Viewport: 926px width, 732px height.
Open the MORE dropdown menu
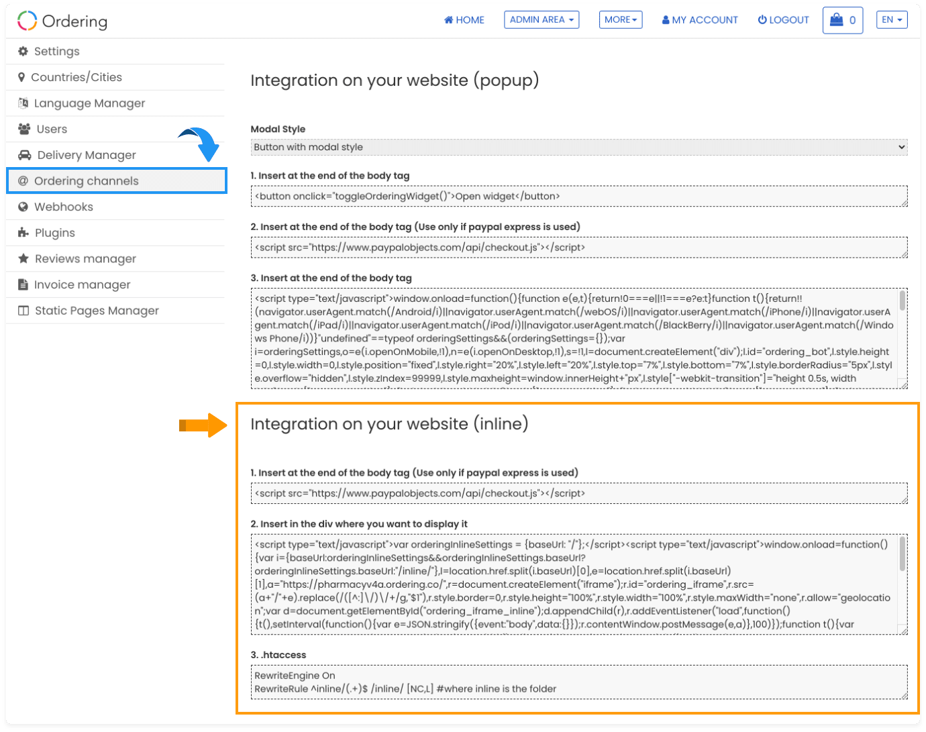point(621,19)
